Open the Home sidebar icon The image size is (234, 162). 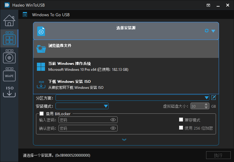[9, 20]
